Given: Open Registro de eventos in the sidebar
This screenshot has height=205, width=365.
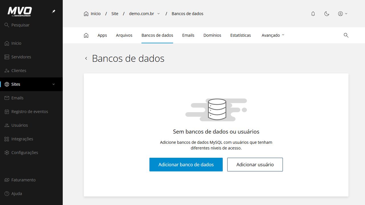Looking at the screenshot, I should coord(31,112).
